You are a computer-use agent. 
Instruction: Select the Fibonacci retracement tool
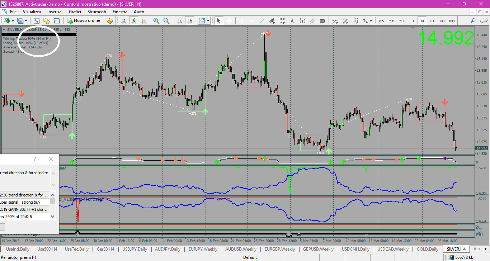[x=282, y=21]
